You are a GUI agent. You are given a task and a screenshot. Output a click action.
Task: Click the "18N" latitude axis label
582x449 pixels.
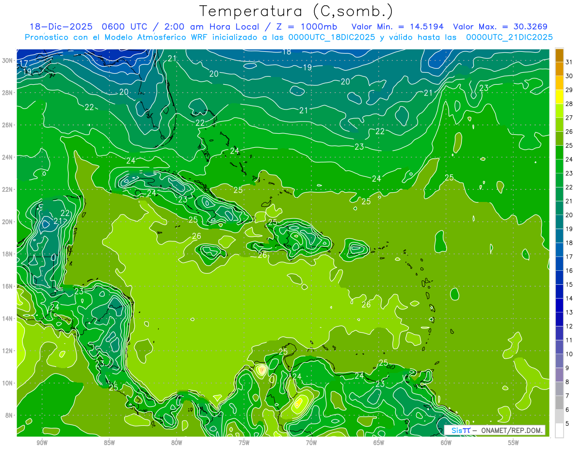7,254
